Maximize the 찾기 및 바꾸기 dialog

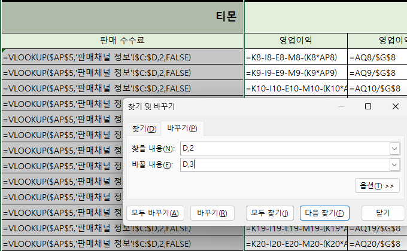(368, 106)
